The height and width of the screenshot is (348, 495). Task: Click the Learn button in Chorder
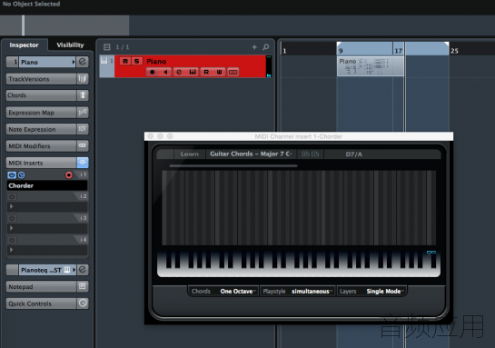click(x=190, y=154)
